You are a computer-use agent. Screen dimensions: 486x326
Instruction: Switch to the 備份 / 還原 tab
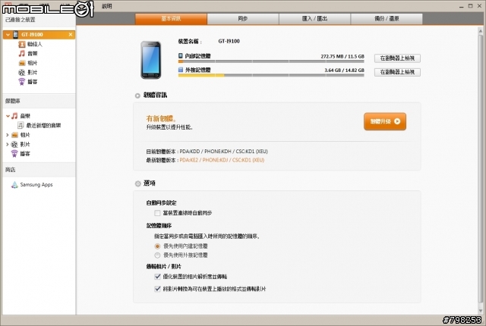(x=387, y=18)
